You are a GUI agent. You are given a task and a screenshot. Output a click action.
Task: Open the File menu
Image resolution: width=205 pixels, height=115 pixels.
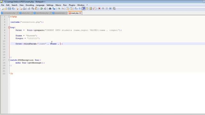(3, 5)
